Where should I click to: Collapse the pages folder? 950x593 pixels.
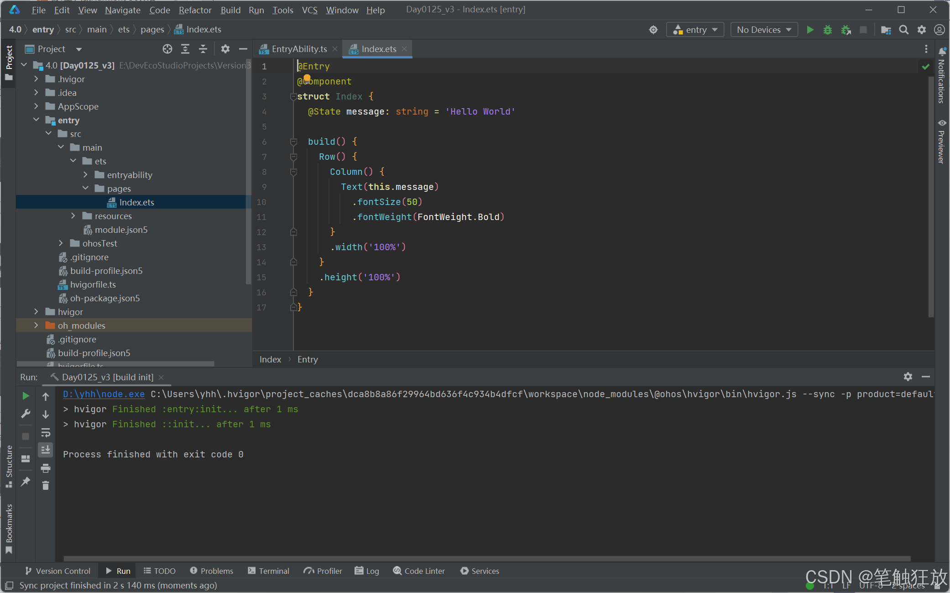85,189
